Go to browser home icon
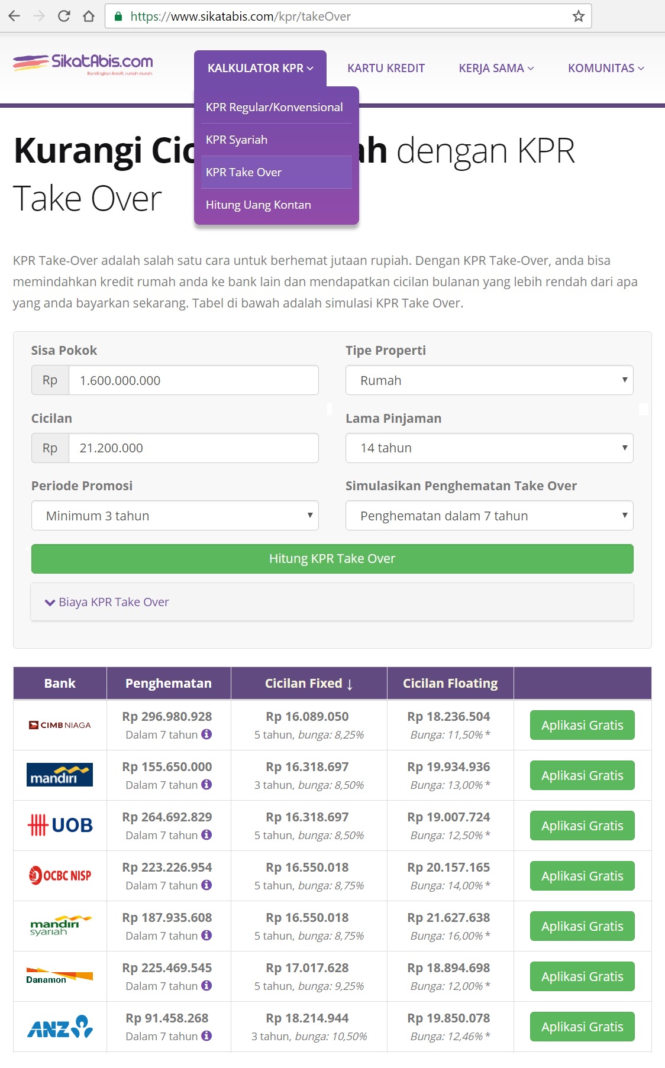 coord(89,16)
